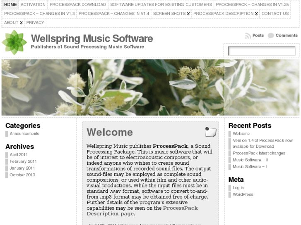The width and height of the screenshot is (301, 225).
Task: Open the Contact Us page
Action: 275,14
